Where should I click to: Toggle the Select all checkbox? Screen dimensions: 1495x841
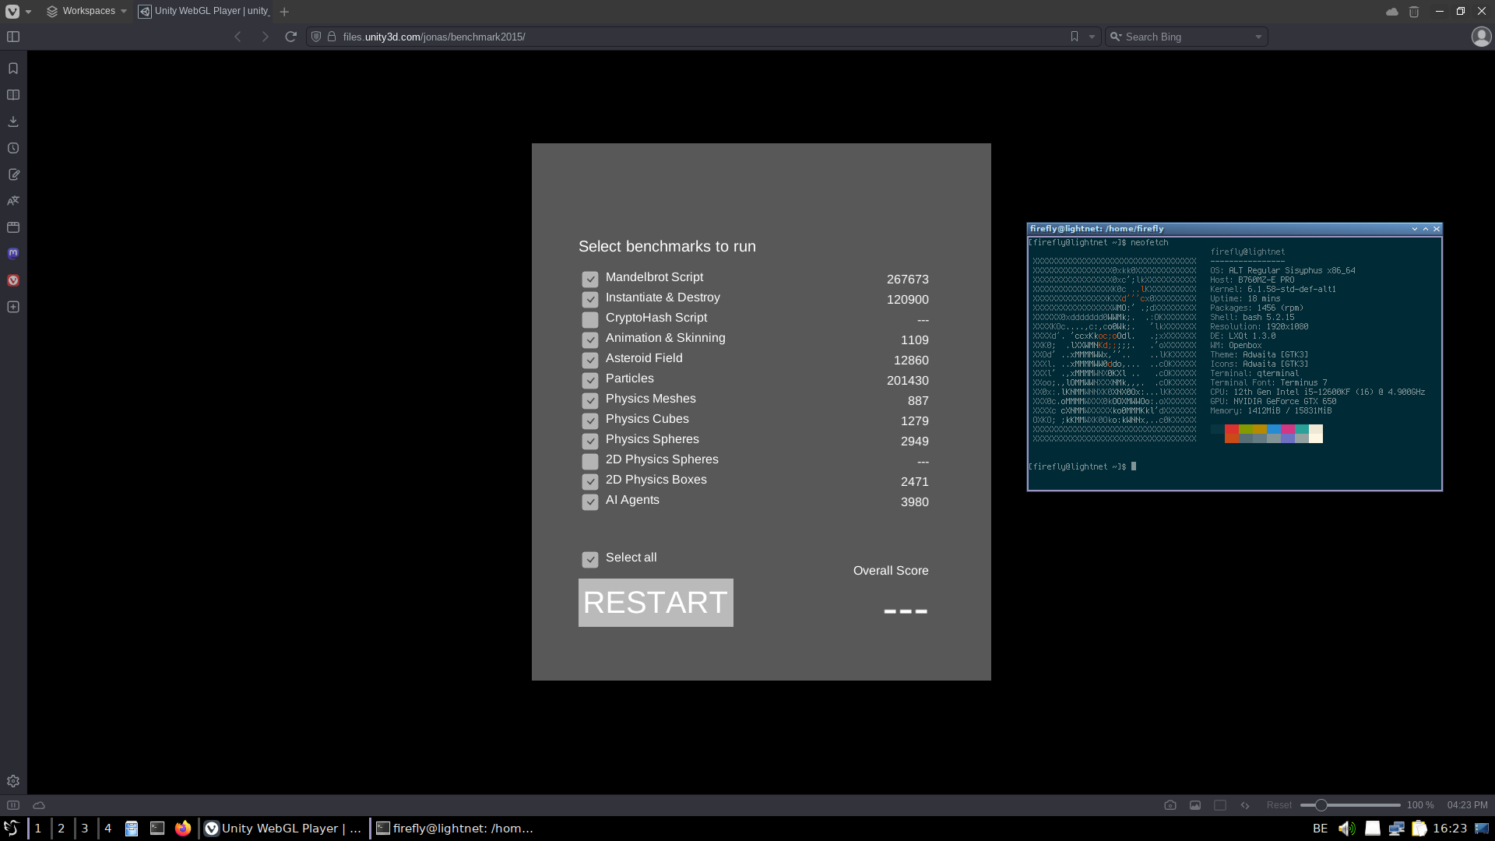[x=590, y=559]
